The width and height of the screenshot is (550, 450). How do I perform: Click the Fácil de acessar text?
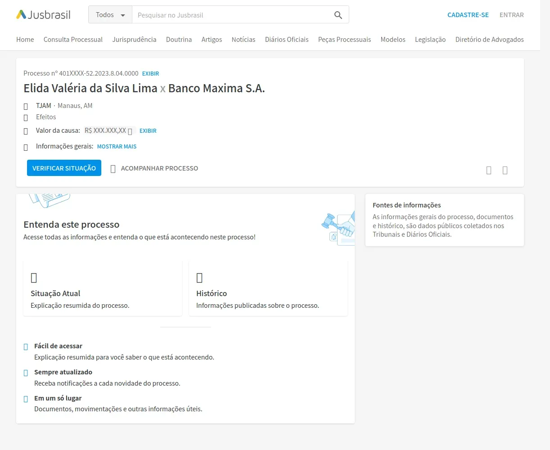(58, 346)
